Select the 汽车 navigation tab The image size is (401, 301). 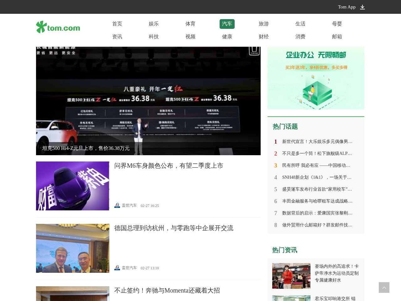(x=227, y=24)
